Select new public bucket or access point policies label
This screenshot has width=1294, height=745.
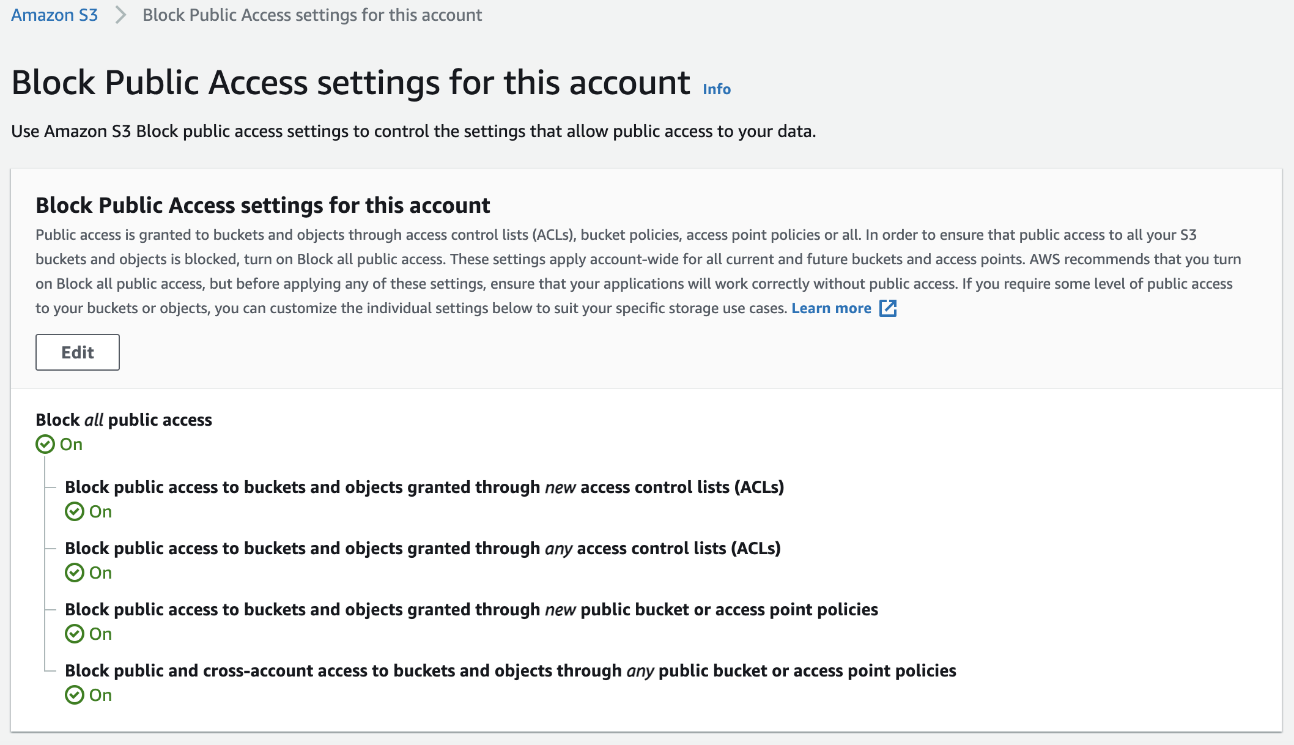pyautogui.click(x=471, y=609)
